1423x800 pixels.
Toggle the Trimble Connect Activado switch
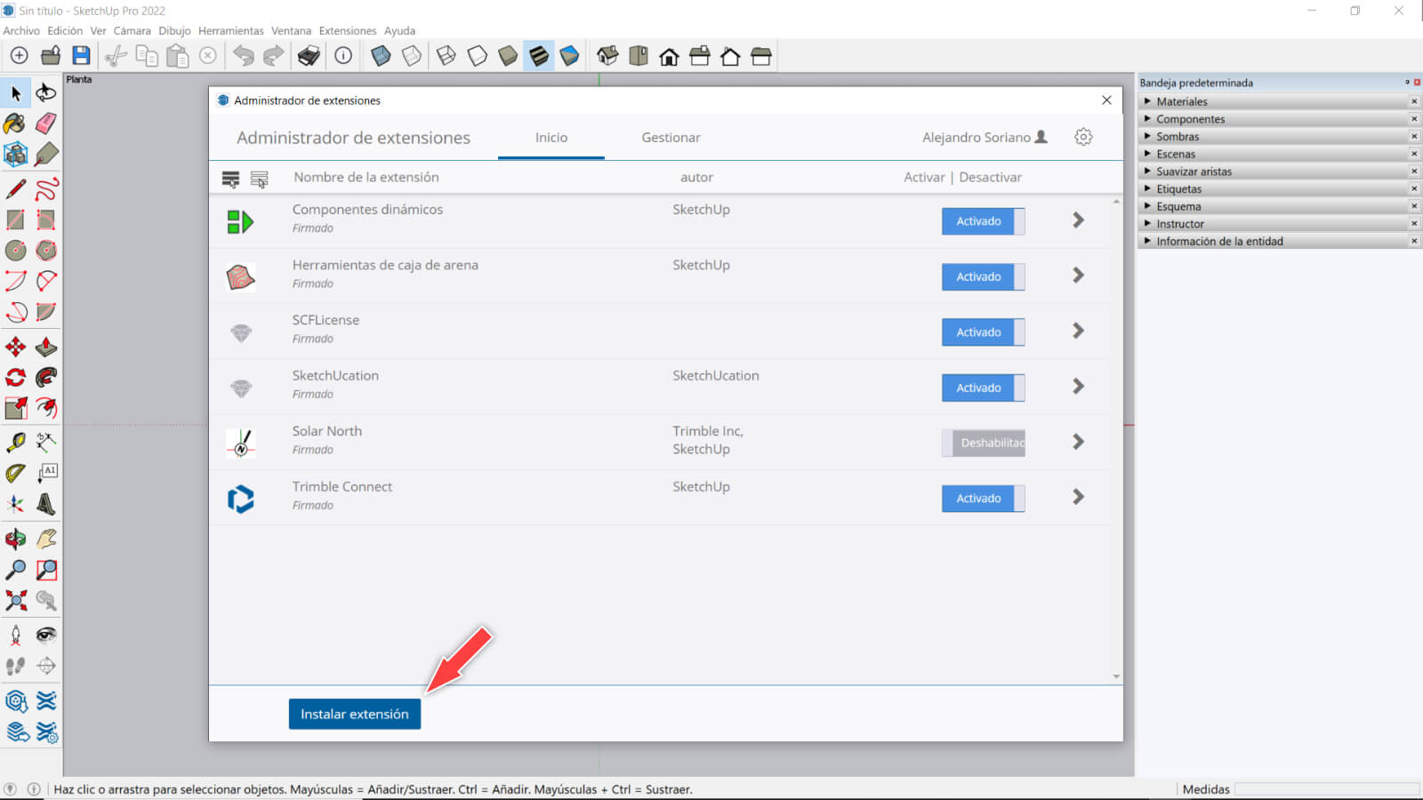click(984, 499)
